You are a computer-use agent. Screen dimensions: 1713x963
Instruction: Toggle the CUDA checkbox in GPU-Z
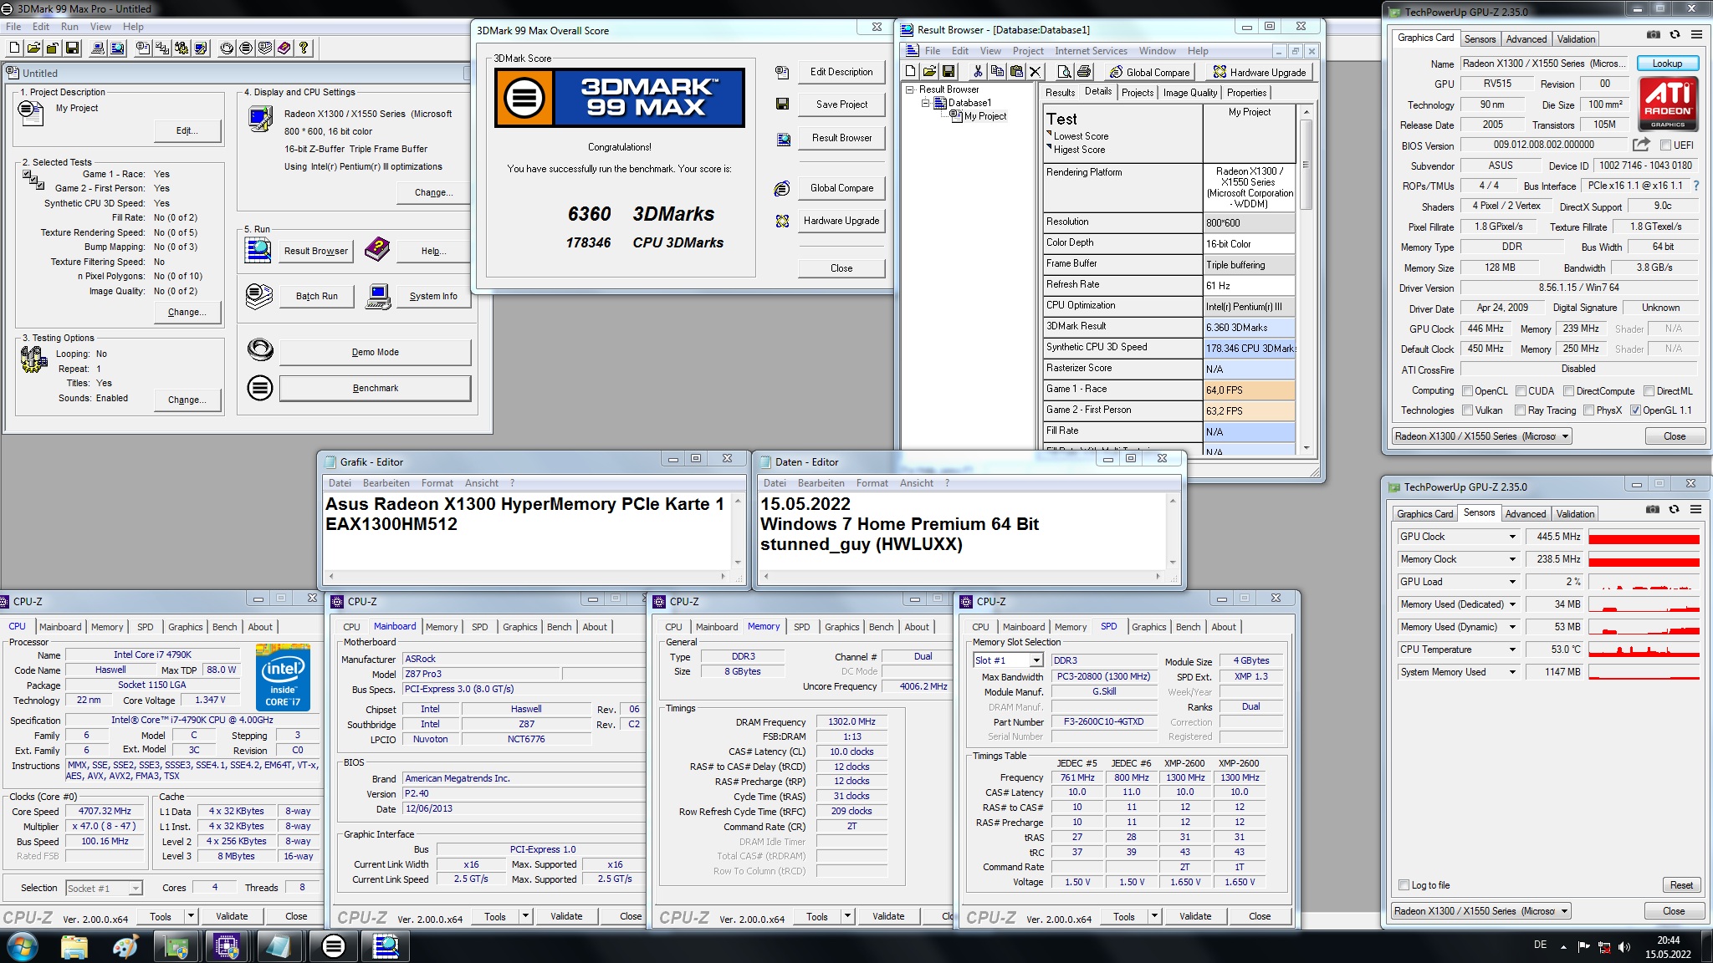click(x=1521, y=390)
